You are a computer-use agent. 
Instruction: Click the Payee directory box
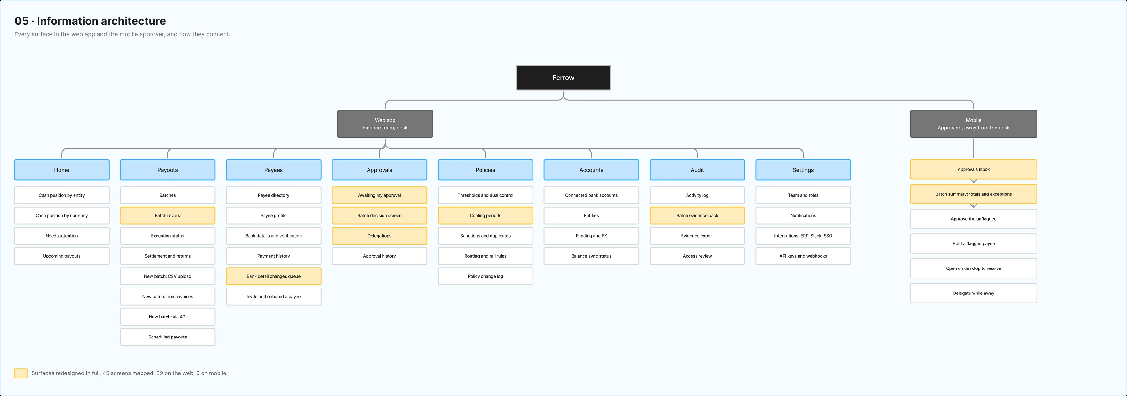point(273,195)
